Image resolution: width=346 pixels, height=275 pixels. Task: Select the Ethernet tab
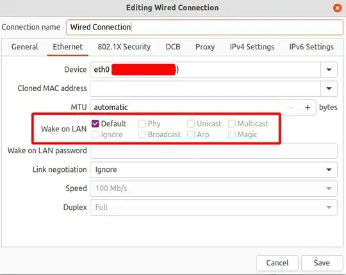(x=68, y=47)
